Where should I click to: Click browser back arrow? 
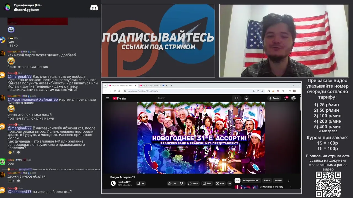point(105,91)
